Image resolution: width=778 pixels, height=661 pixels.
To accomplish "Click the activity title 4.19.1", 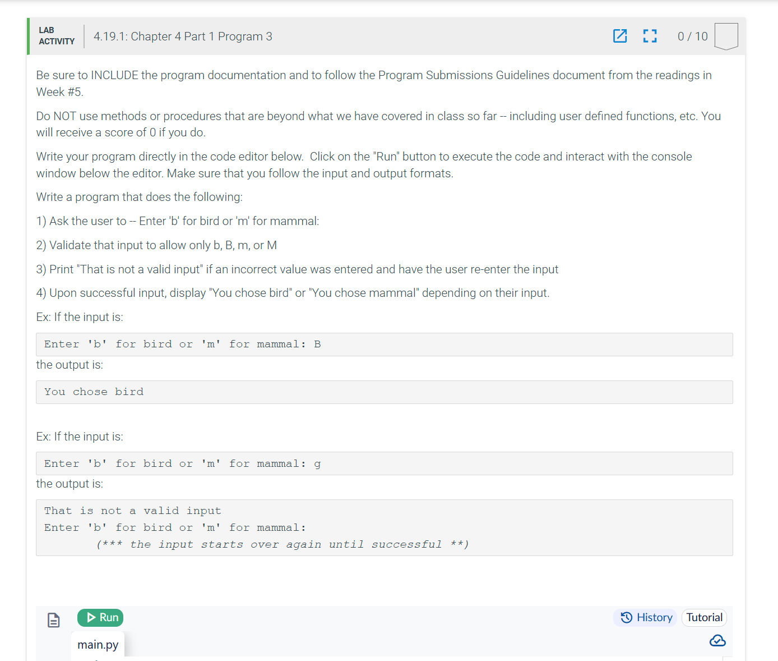I will (183, 36).
